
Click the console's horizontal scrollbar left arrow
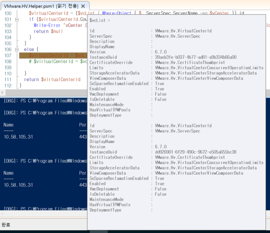coord(2,214)
